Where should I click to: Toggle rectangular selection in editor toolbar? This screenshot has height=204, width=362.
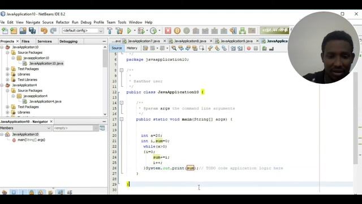tap(202, 48)
